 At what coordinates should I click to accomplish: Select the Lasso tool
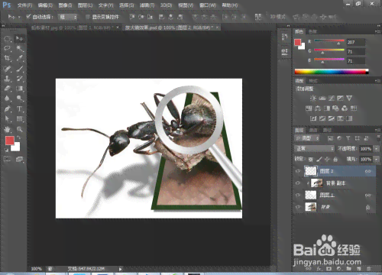click(7, 48)
